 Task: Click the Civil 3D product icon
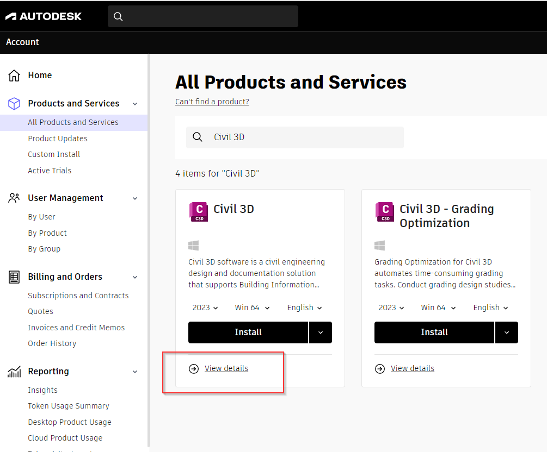(199, 212)
